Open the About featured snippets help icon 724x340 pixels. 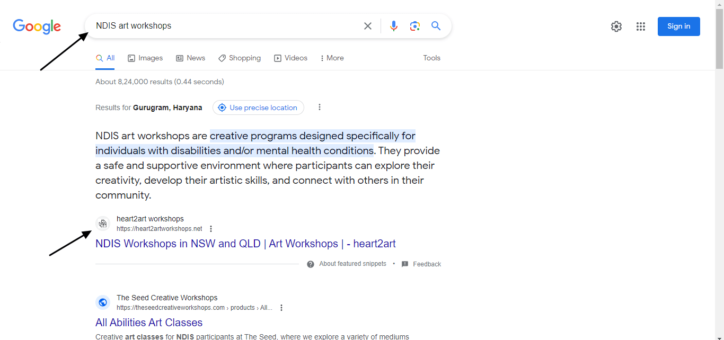311,264
